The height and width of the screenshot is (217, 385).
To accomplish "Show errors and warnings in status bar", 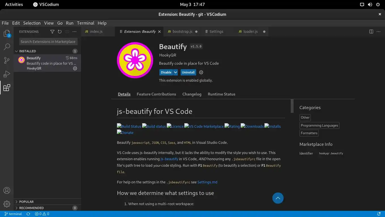I will (x=42, y=214).
